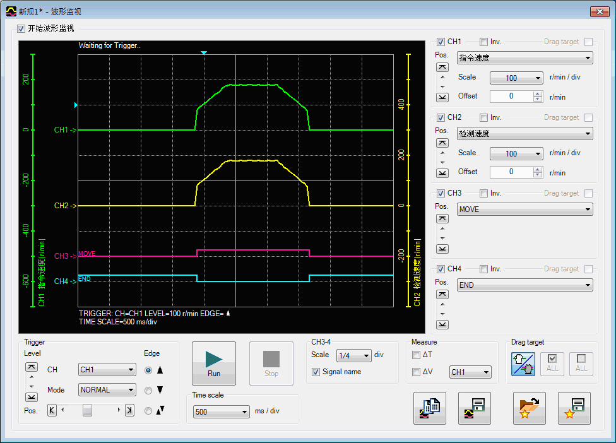Click the copy waveform data icon button
The height and width of the screenshot is (443, 616).
429,408
